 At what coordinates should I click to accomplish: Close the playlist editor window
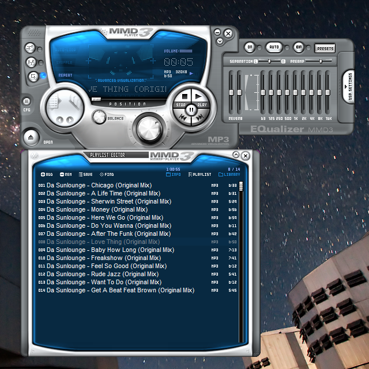(x=246, y=156)
